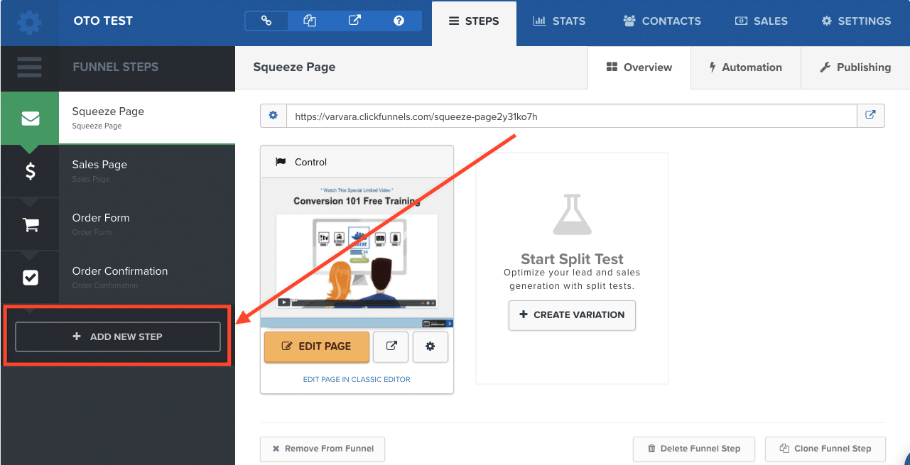Click the OTO TEST funnel title

pyautogui.click(x=103, y=21)
